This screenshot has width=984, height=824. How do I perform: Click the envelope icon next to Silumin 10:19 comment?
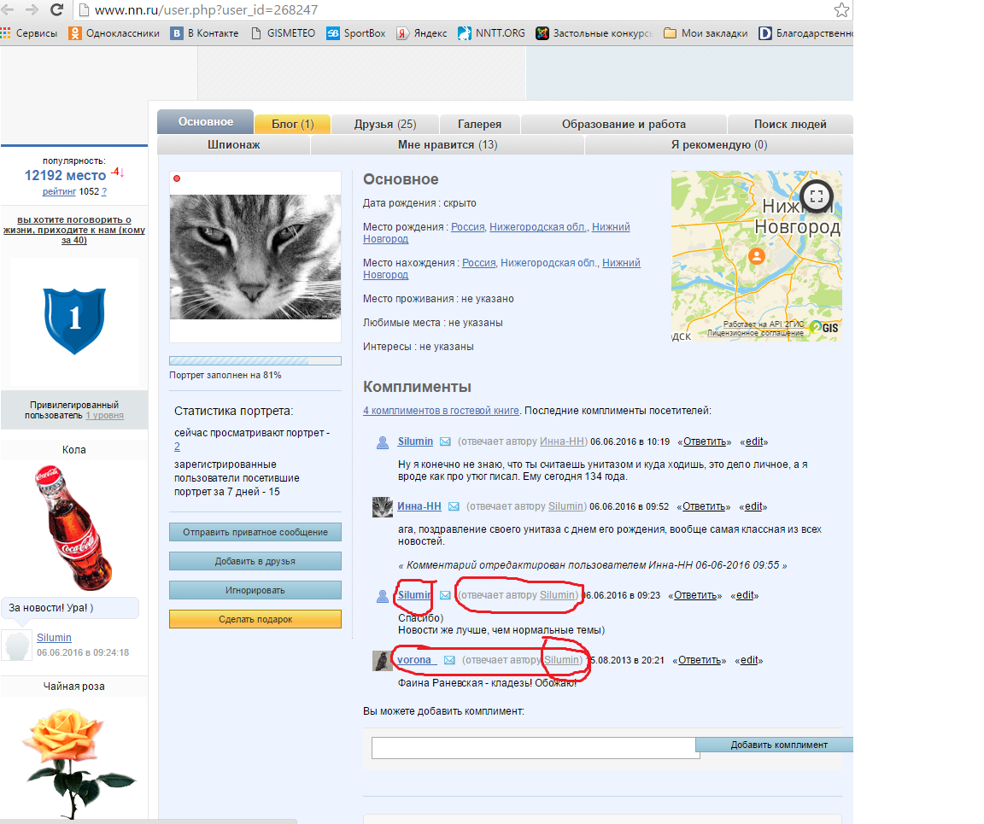tap(445, 441)
